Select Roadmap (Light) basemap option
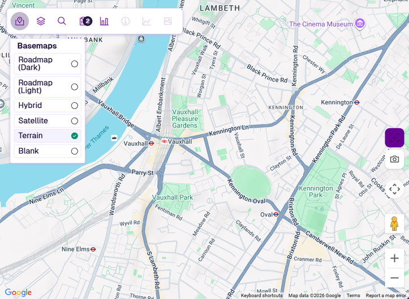The image size is (409, 299). pos(48,87)
